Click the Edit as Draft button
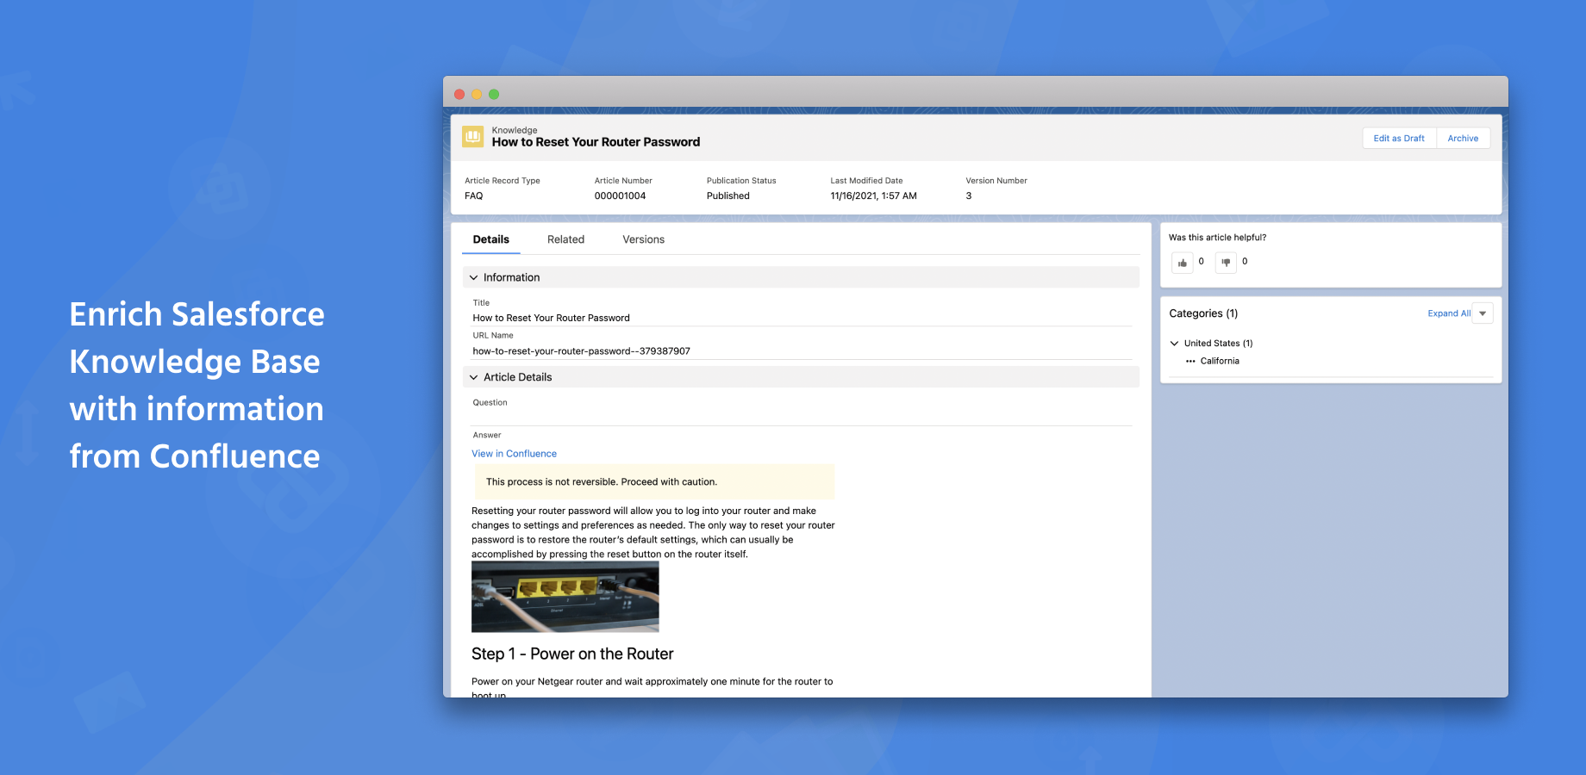The height and width of the screenshot is (775, 1586). click(1399, 138)
